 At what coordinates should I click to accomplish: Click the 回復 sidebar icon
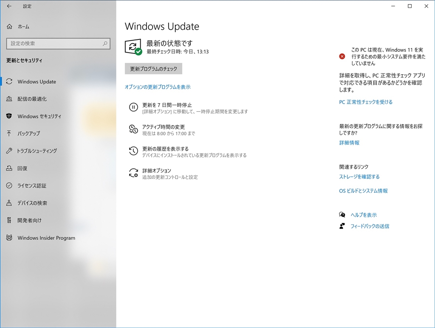[9, 168]
